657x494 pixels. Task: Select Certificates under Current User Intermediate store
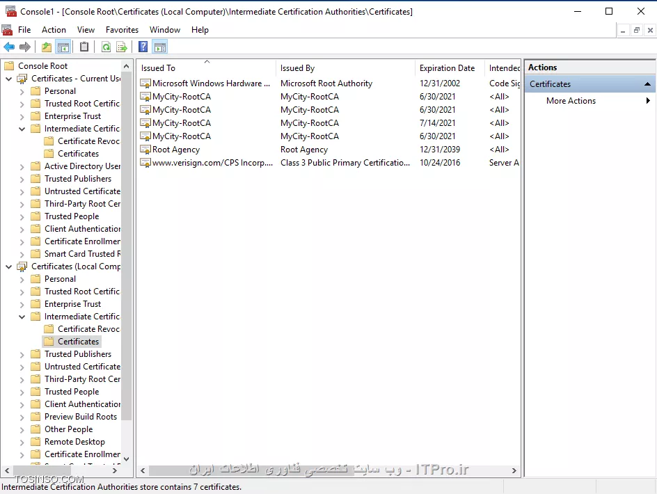coord(79,153)
